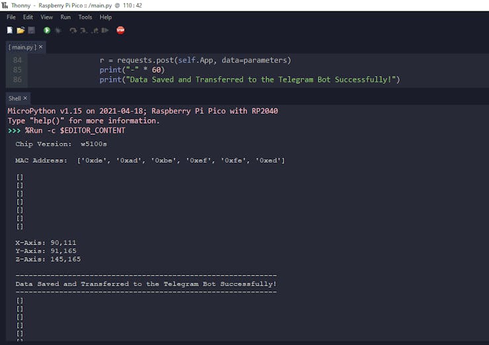Click the New file icon
489x345 pixels.
pyautogui.click(x=10, y=30)
